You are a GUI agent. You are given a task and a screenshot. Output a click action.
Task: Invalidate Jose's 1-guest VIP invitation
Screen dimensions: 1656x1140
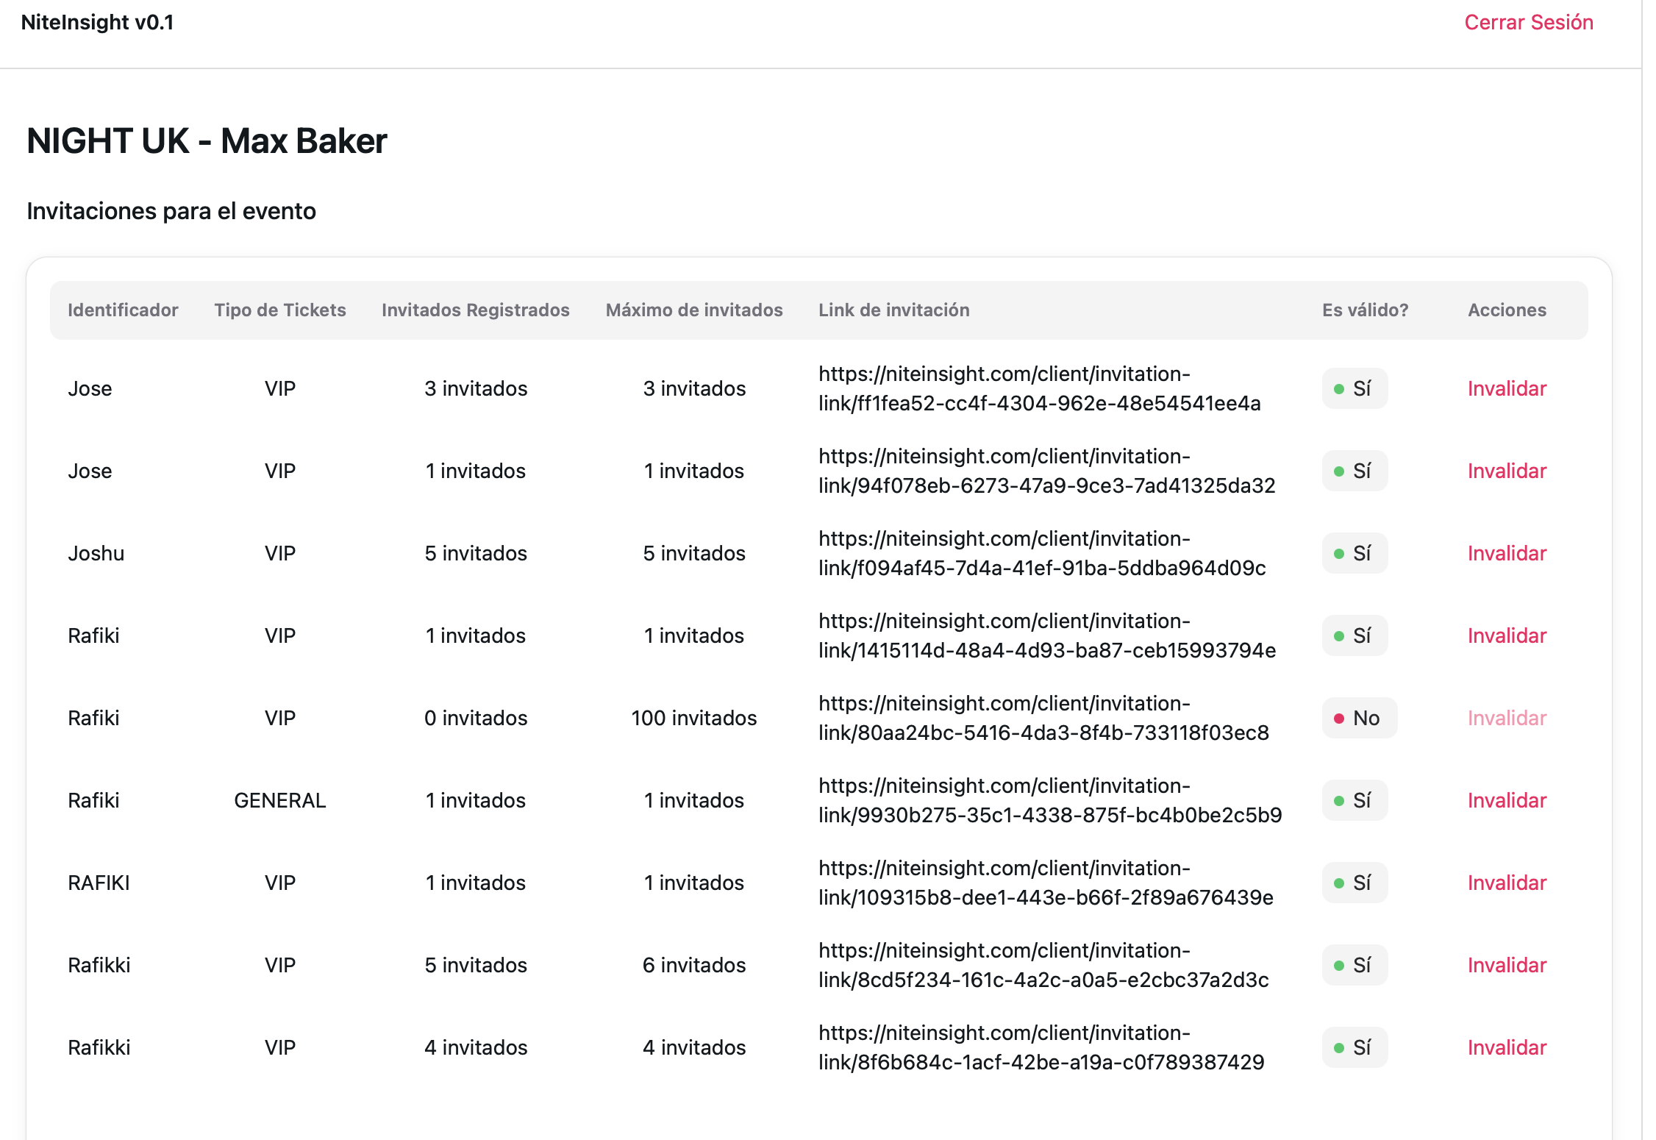(1506, 471)
